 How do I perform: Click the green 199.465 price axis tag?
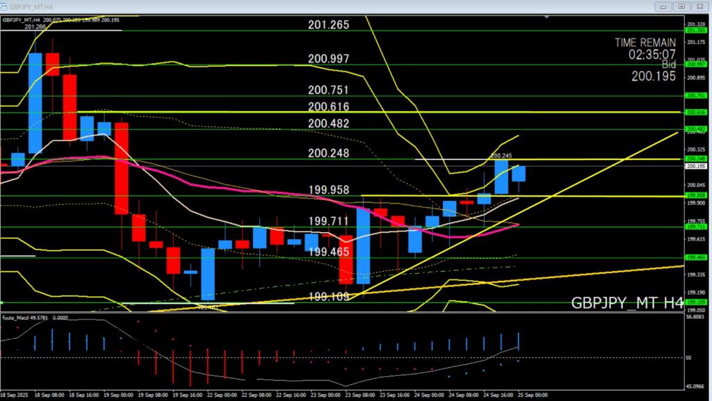[x=696, y=257]
